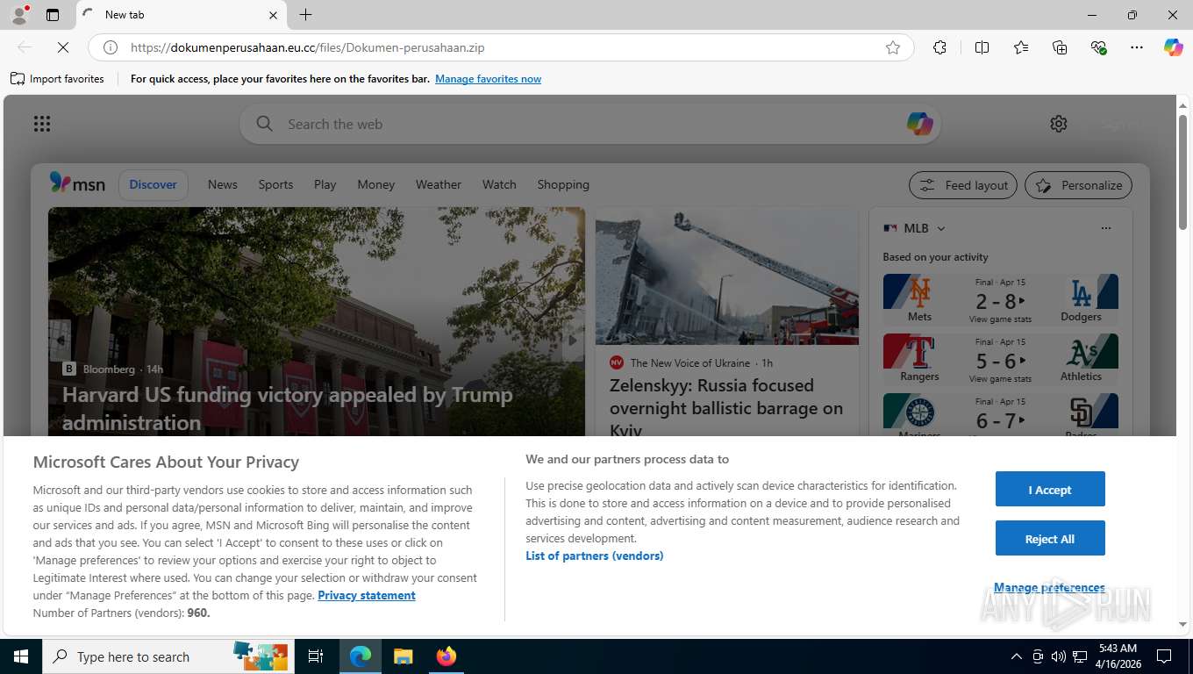The height and width of the screenshot is (674, 1193).
Task: Click the Mets team logo
Action: tap(919, 291)
